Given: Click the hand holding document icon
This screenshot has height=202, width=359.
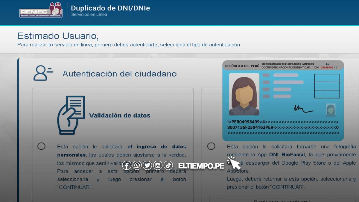Looking at the screenshot, I should coord(71,115).
